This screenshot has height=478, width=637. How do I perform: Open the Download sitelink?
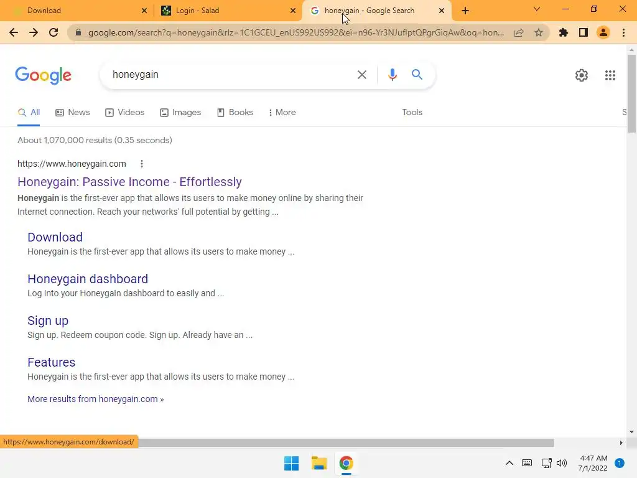point(55,237)
